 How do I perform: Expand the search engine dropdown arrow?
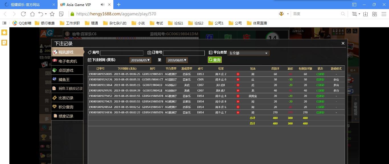click(x=288, y=14)
